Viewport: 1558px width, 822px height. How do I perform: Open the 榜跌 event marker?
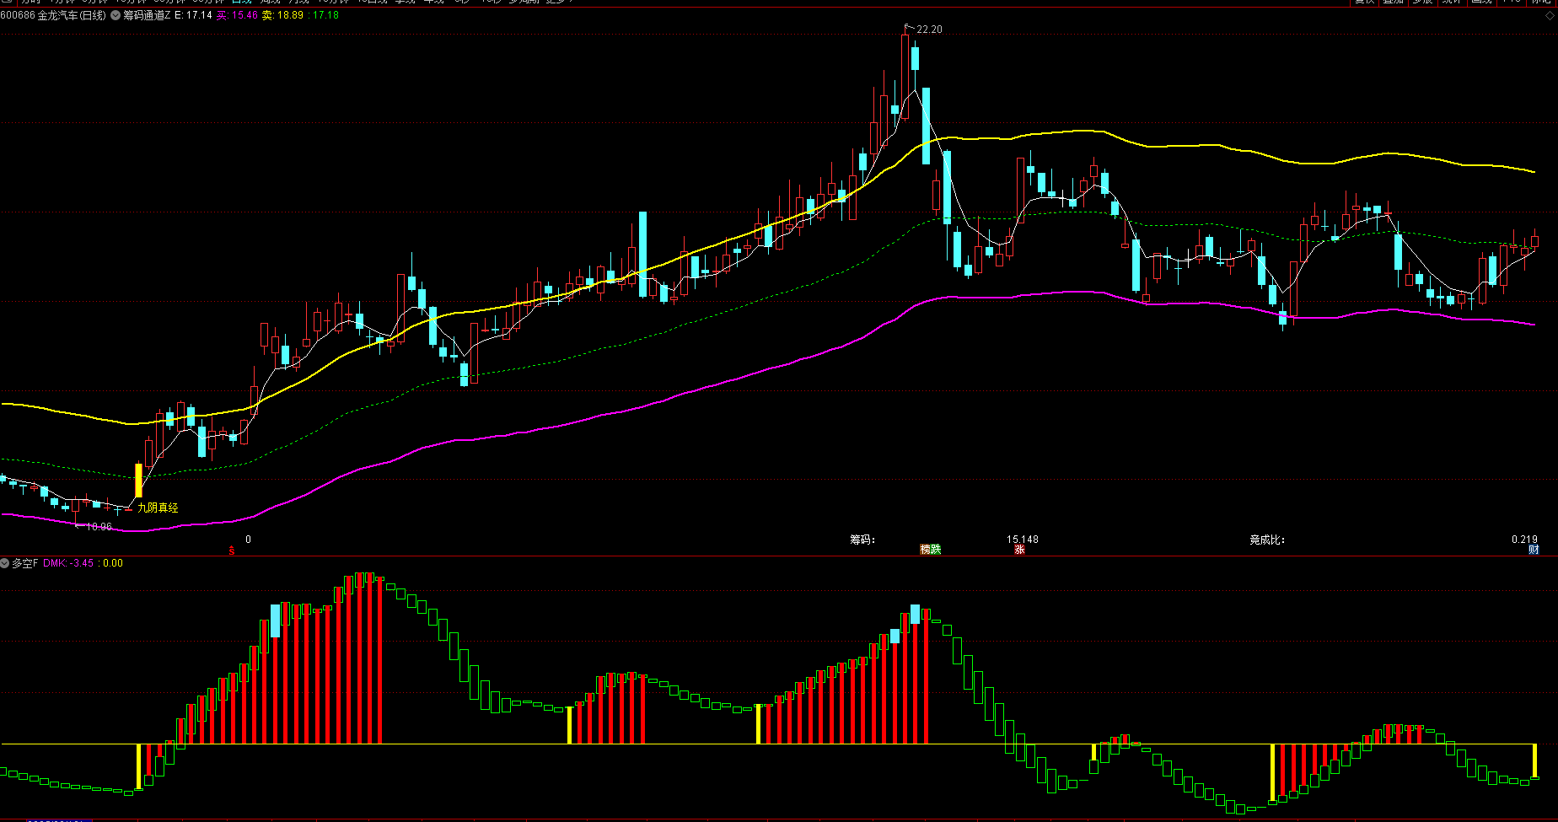click(x=930, y=550)
